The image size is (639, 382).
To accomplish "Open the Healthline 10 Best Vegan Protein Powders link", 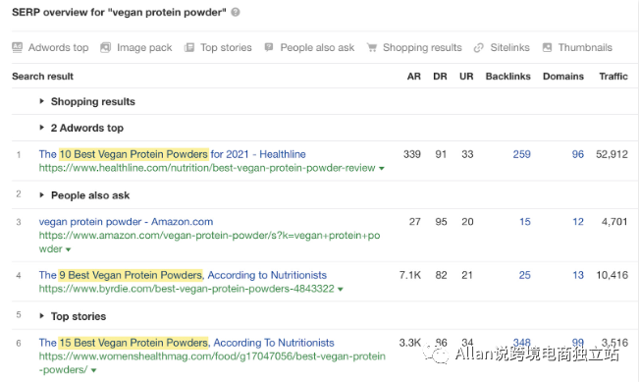I will [x=172, y=154].
